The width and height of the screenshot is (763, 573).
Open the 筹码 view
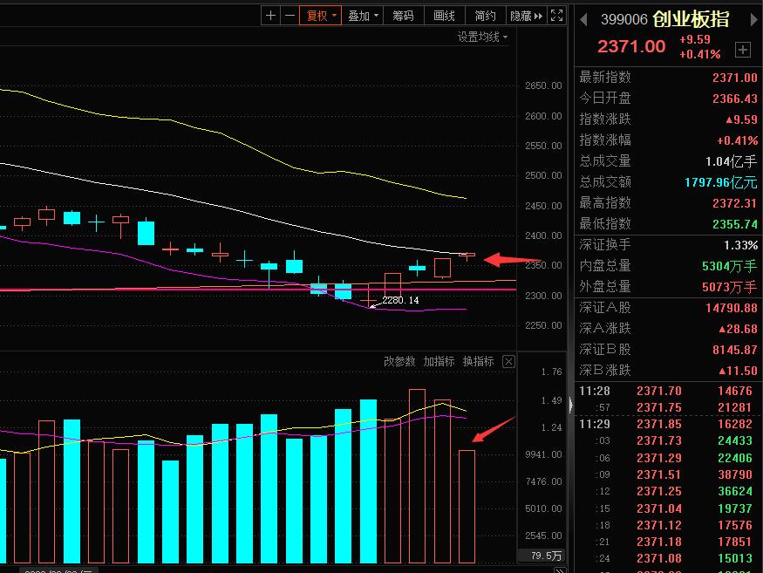pos(404,16)
